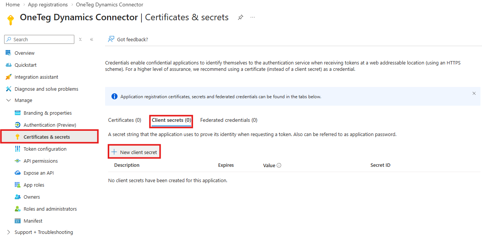Screen dimensions: 482x241
Task: Click the info icon next to Value
Action: (279, 165)
